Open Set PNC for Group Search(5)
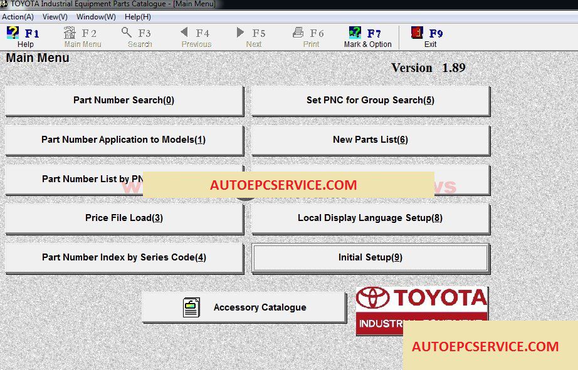The image size is (578, 370). pyautogui.click(x=370, y=101)
